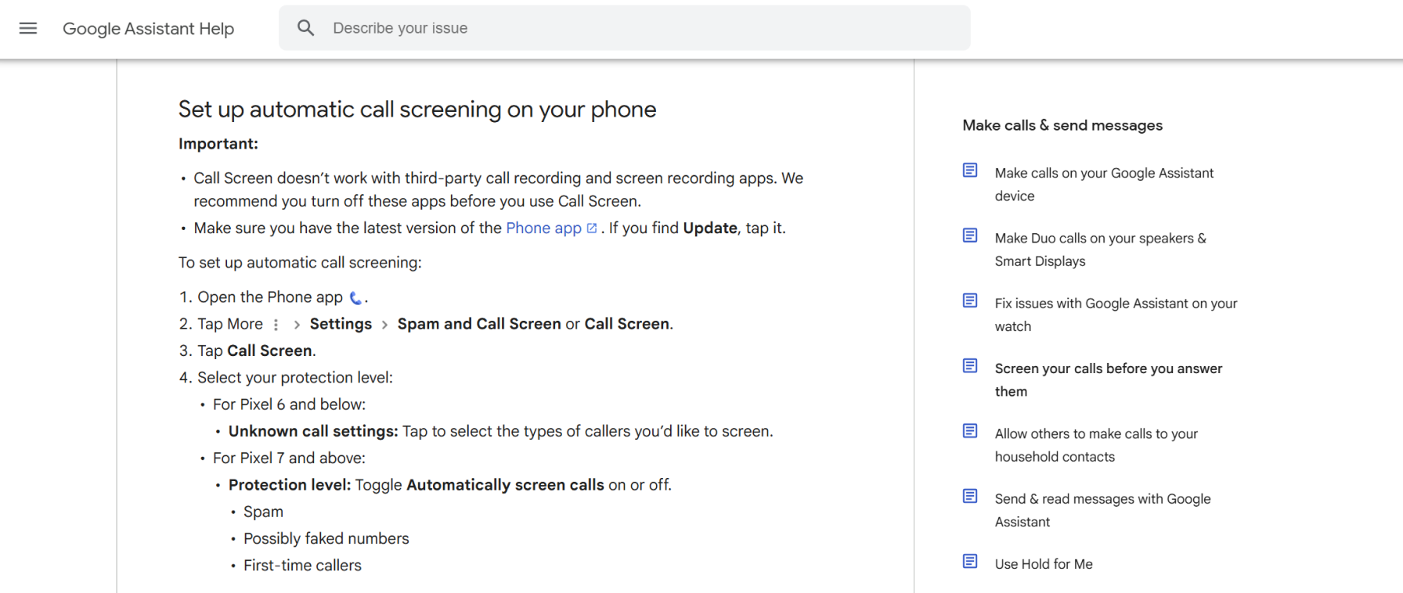Click article icon beside Make Duo calls

click(x=970, y=235)
